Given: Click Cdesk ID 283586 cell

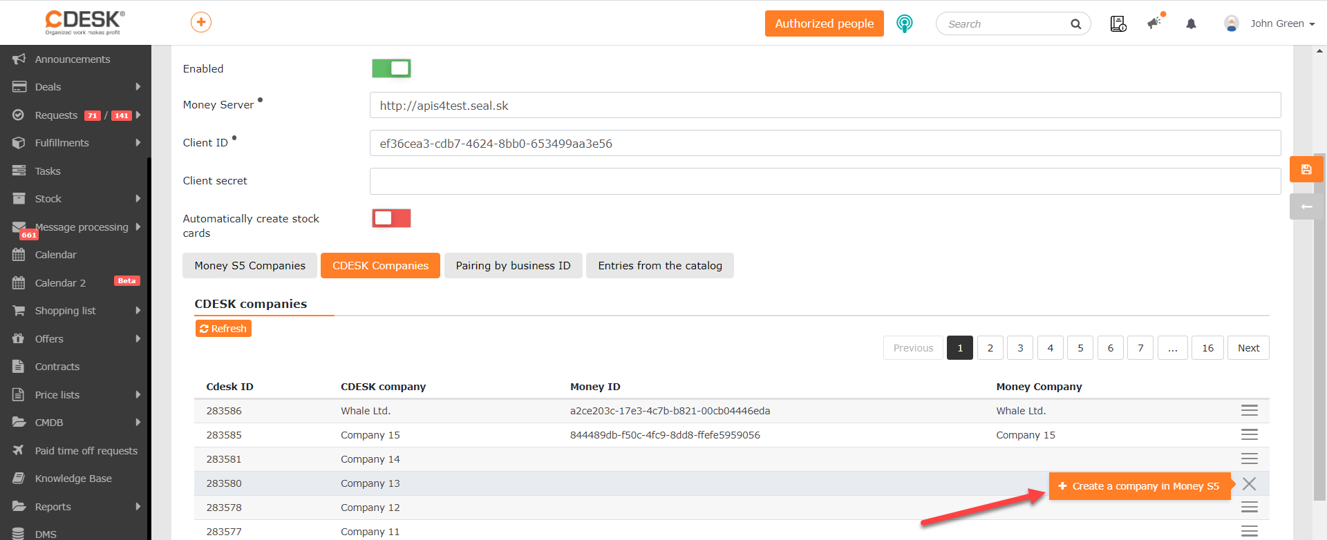Looking at the screenshot, I should pyautogui.click(x=224, y=411).
